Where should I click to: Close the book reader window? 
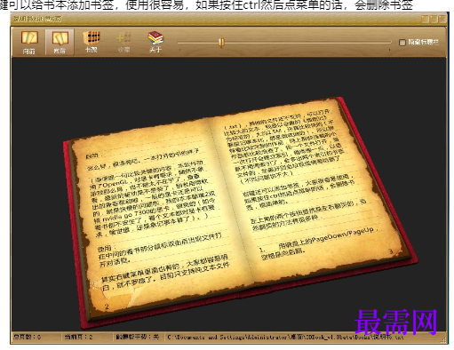(442, 19)
